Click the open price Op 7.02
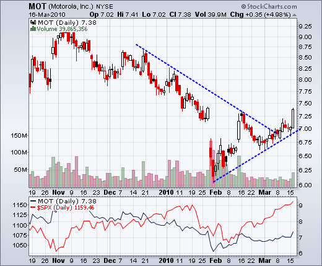The height and width of the screenshot is (266, 322). point(102,14)
